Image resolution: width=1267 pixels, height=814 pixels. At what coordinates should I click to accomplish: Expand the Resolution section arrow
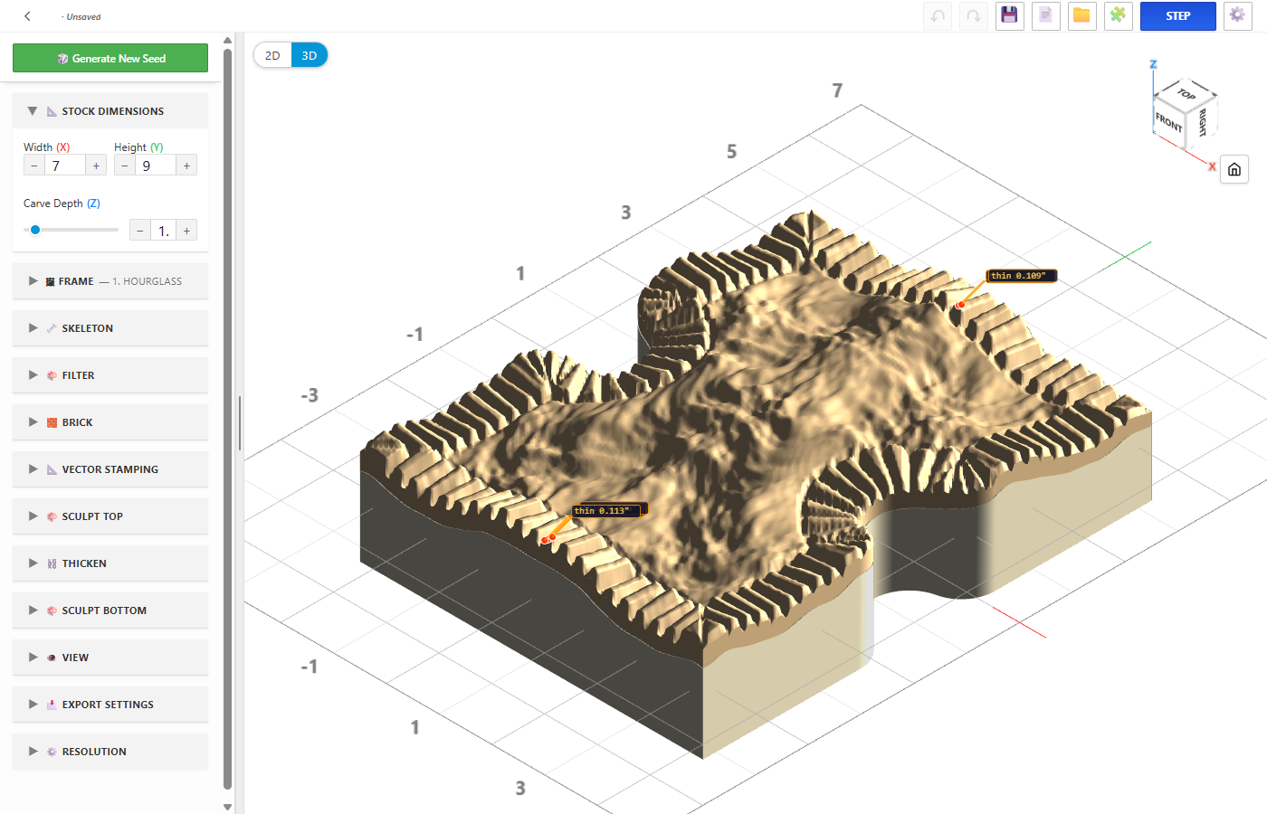(33, 752)
